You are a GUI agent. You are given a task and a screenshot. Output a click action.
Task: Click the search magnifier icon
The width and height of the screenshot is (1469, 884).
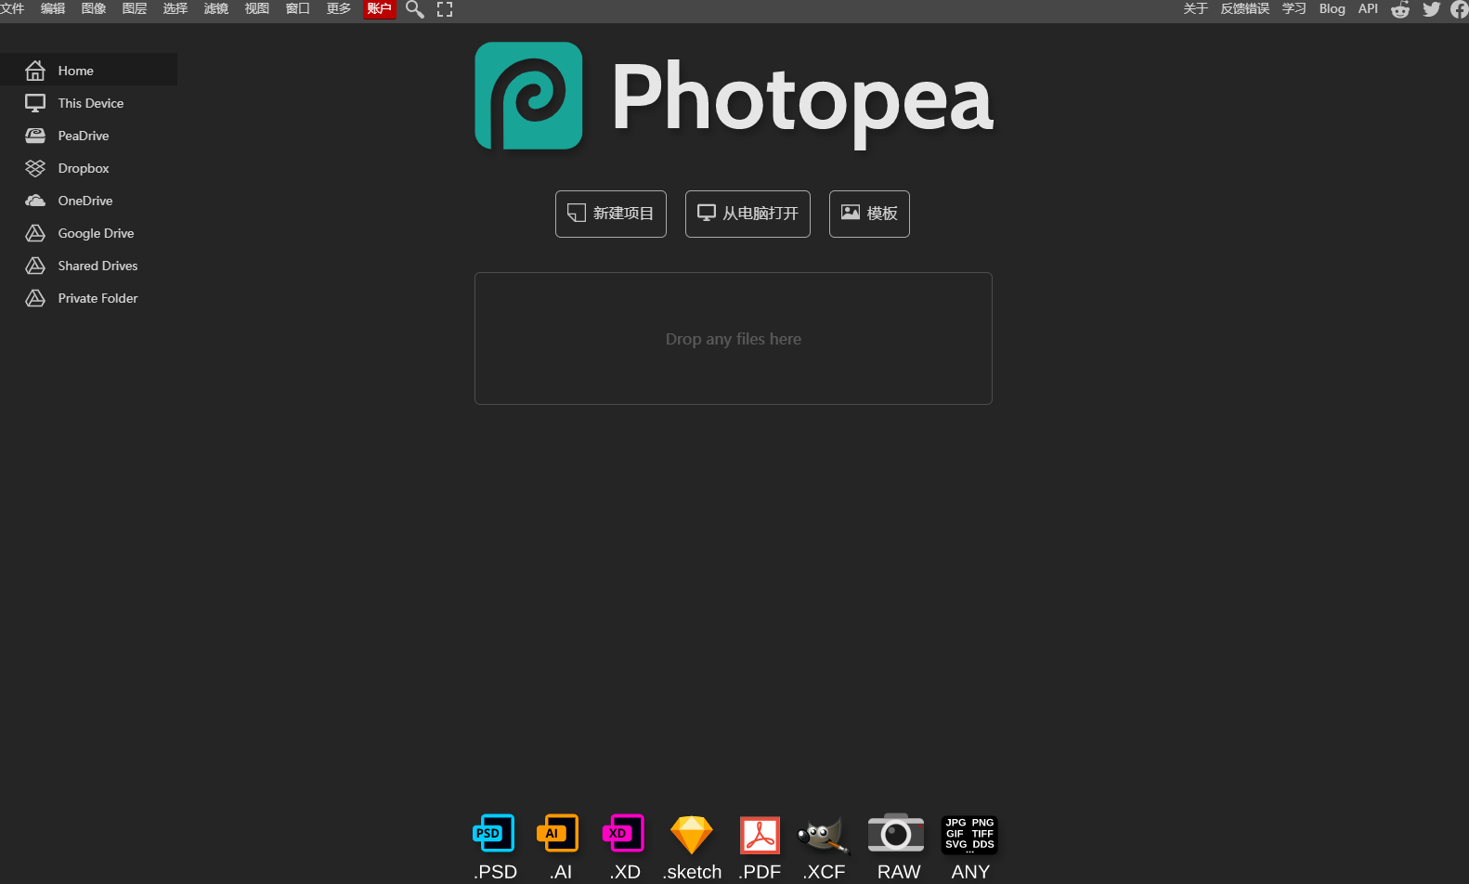coord(414,9)
